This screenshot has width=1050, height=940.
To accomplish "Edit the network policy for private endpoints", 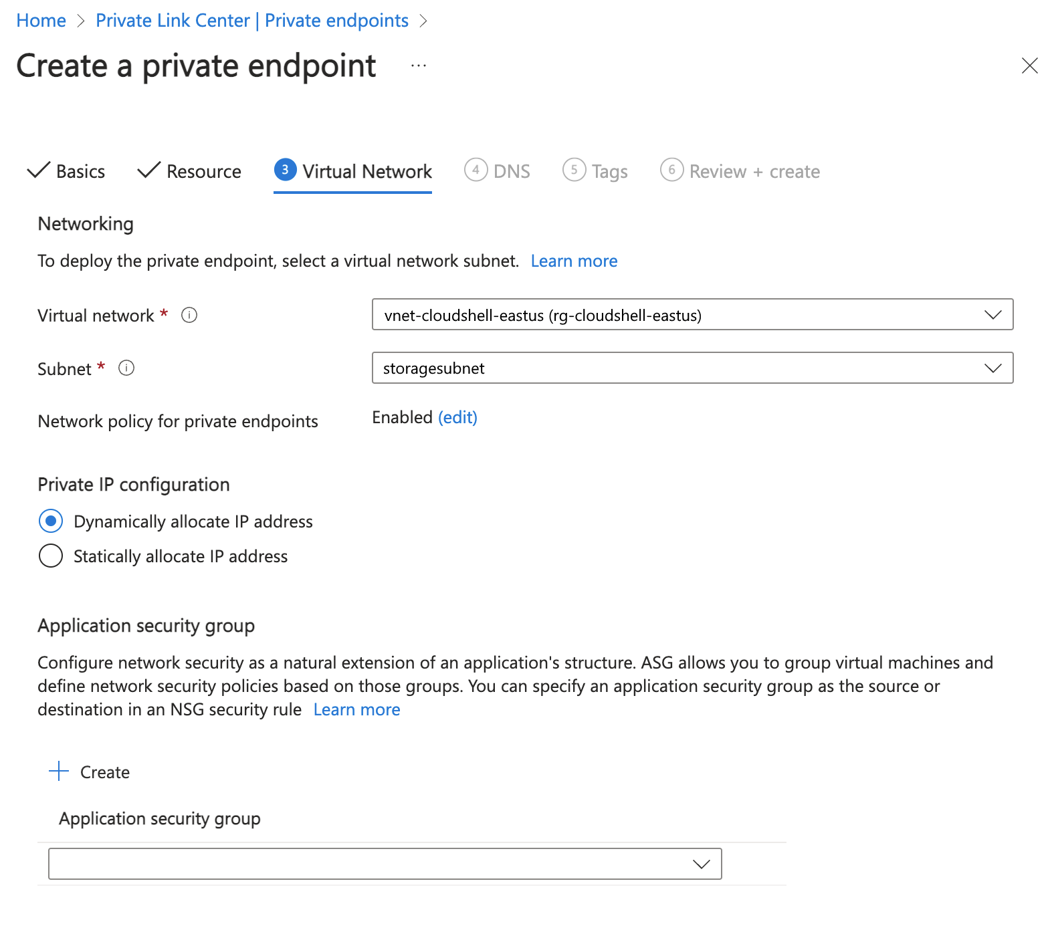I will point(457,417).
